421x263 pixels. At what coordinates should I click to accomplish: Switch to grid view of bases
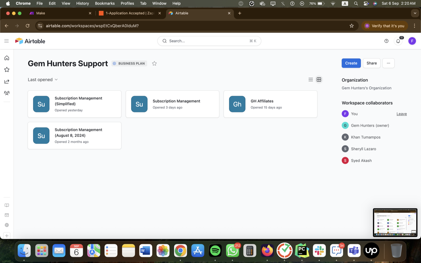(x=319, y=80)
